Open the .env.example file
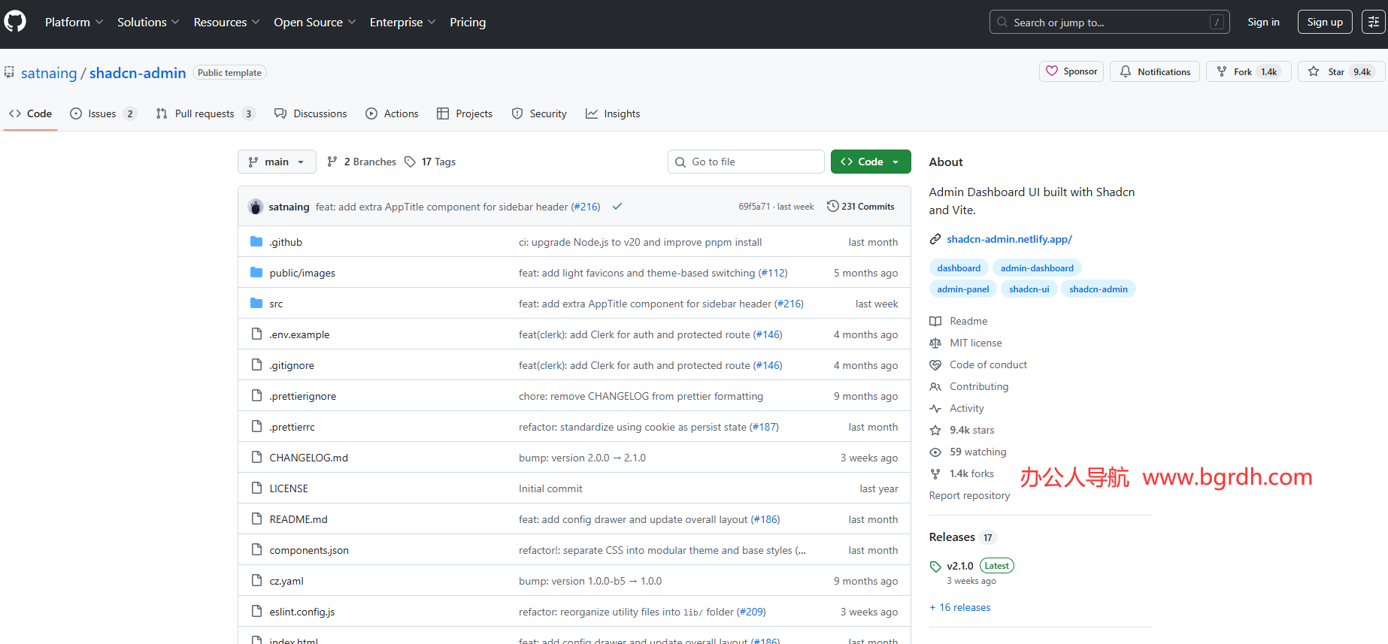Image resolution: width=1388 pixels, height=644 pixels. [x=299, y=334]
